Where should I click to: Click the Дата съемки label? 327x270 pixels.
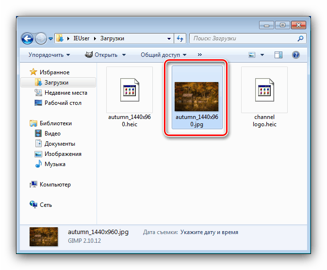pos(161,232)
